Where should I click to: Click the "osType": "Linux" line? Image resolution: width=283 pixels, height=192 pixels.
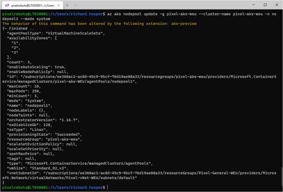pyautogui.click(x=27, y=130)
